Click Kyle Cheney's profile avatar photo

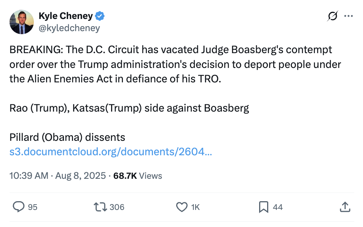tap(22, 22)
